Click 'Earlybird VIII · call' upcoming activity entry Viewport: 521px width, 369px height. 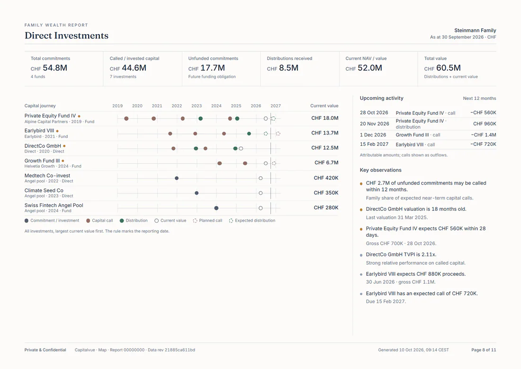coord(415,144)
